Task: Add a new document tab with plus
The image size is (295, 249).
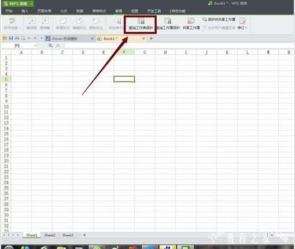Action: (151, 39)
